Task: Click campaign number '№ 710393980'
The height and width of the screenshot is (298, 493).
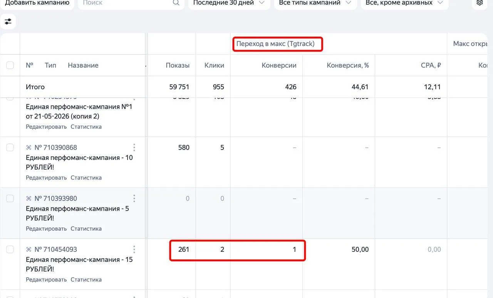Action: pos(56,198)
